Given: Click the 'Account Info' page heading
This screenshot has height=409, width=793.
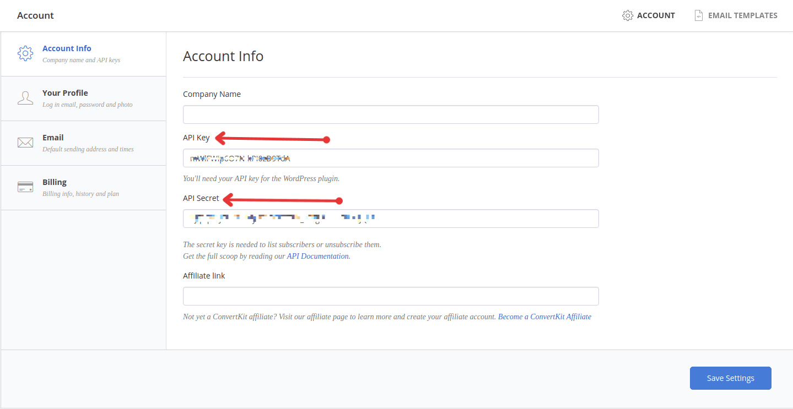Looking at the screenshot, I should point(223,56).
